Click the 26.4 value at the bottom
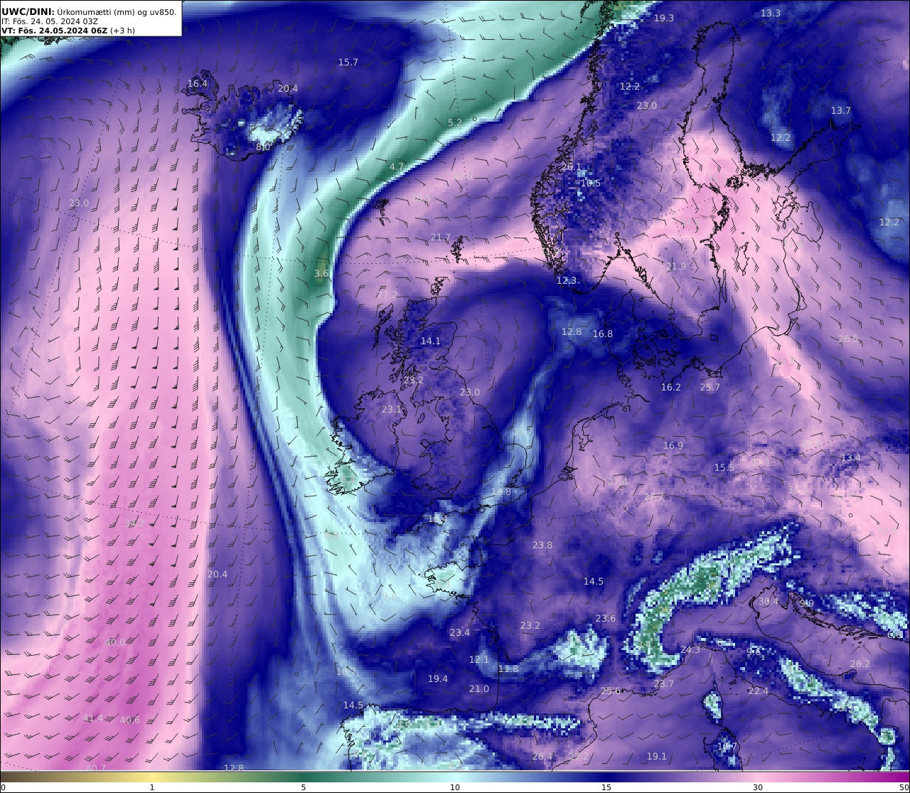 coord(542,756)
